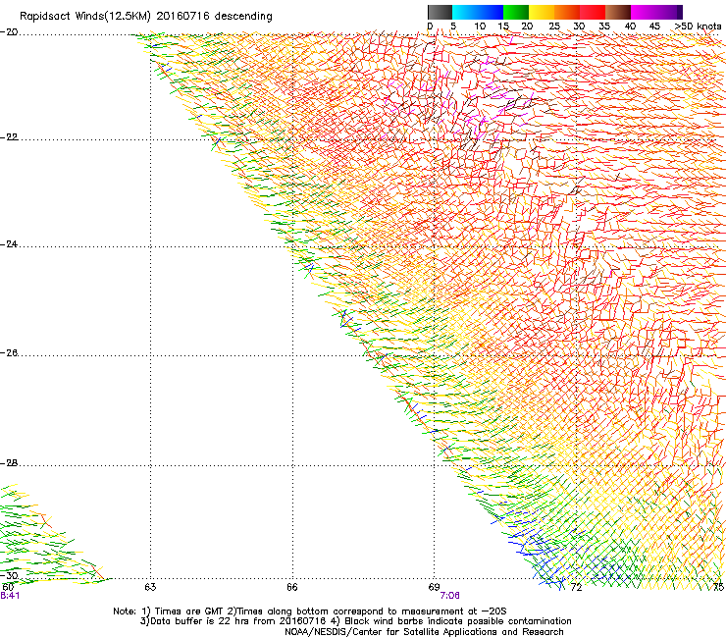Click the green 15-20 knots legend swatch
726x638 pixels.
516,12
